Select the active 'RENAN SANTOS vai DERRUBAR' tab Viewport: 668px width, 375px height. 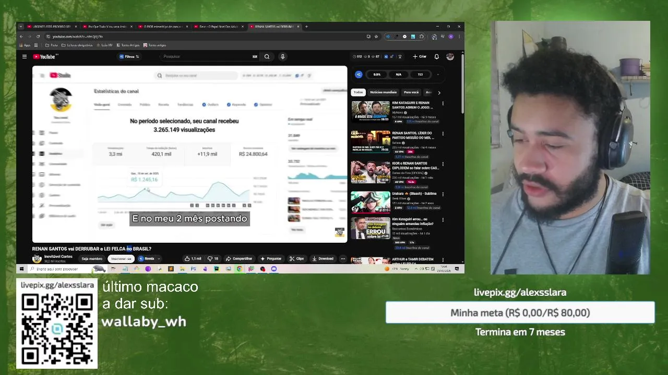point(275,27)
